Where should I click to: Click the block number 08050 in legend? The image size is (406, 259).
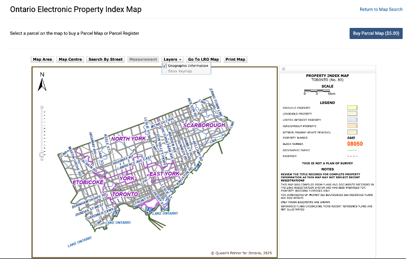point(355,144)
